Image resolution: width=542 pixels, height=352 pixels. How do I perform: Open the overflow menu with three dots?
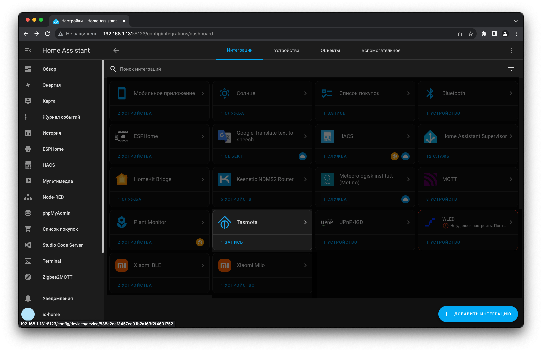point(511,50)
